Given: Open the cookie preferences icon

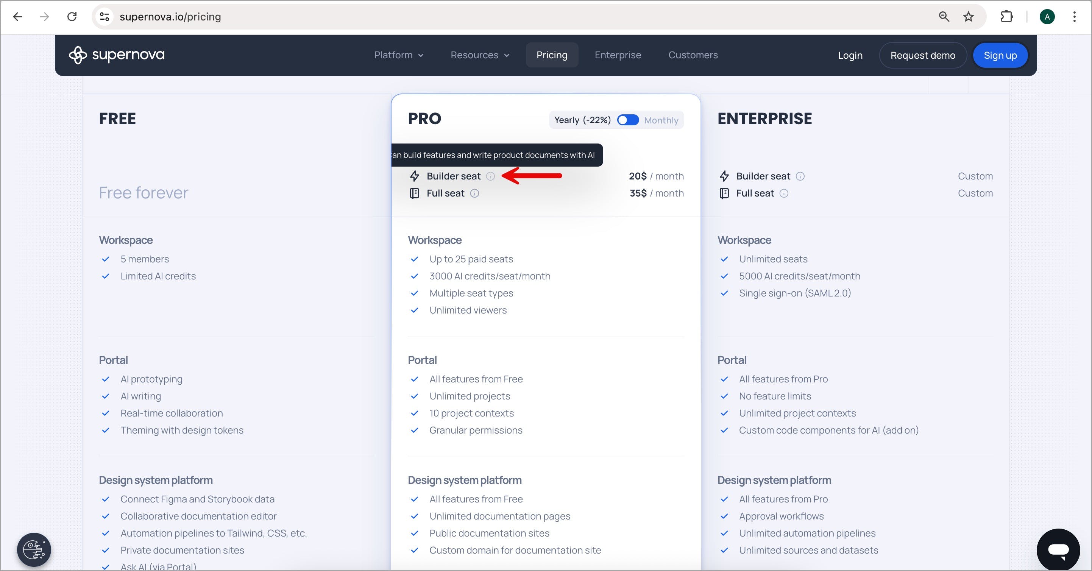Looking at the screenshot, I should click(x=34, y=550).
